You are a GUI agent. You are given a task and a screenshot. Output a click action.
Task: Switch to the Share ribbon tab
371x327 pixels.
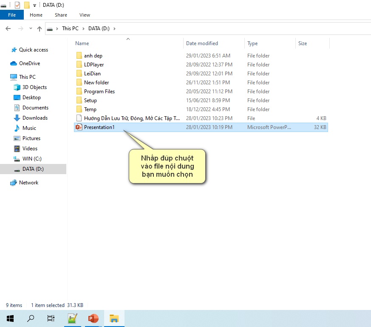tap(61, 15)
